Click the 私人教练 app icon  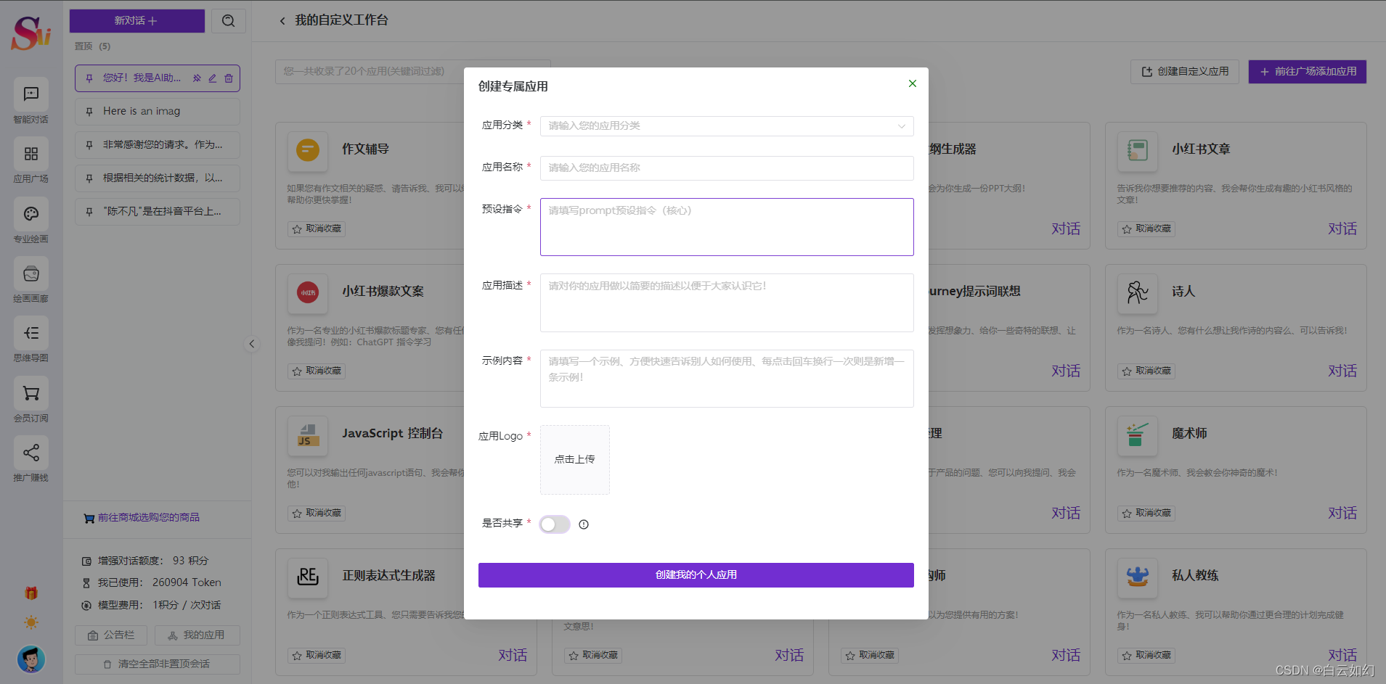(x=1138, y=577)
